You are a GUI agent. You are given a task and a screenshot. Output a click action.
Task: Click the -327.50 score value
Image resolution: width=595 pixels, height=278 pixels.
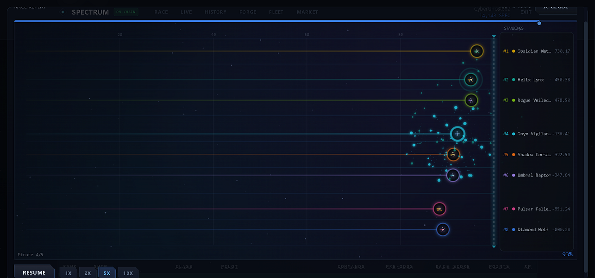tap(561, 155)
